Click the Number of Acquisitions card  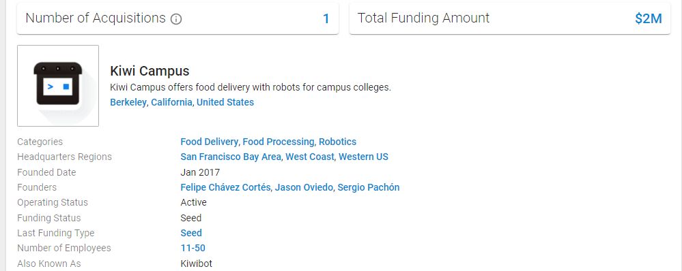pyautogui.click(x=177, y=18)
